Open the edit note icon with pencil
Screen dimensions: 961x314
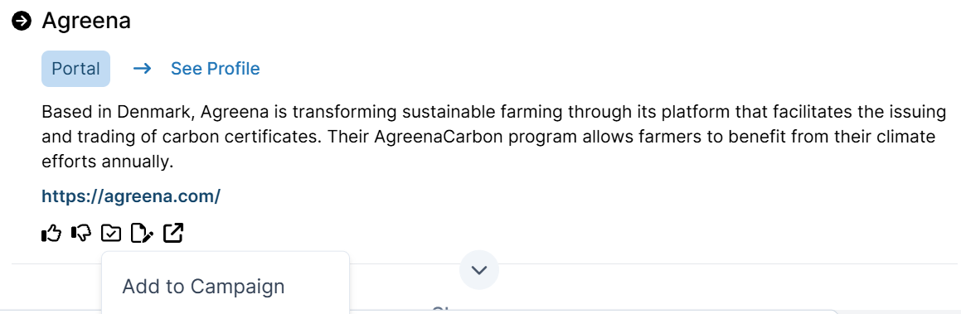click(x=142, y=233)
